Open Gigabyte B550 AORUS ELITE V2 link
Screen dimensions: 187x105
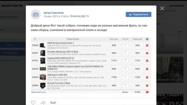[x=60, y=58]
